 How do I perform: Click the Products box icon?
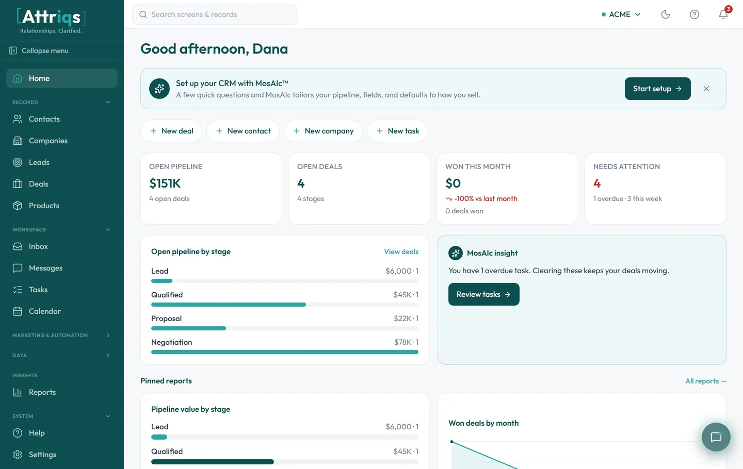pyautogui.click(x=18, y=206)
